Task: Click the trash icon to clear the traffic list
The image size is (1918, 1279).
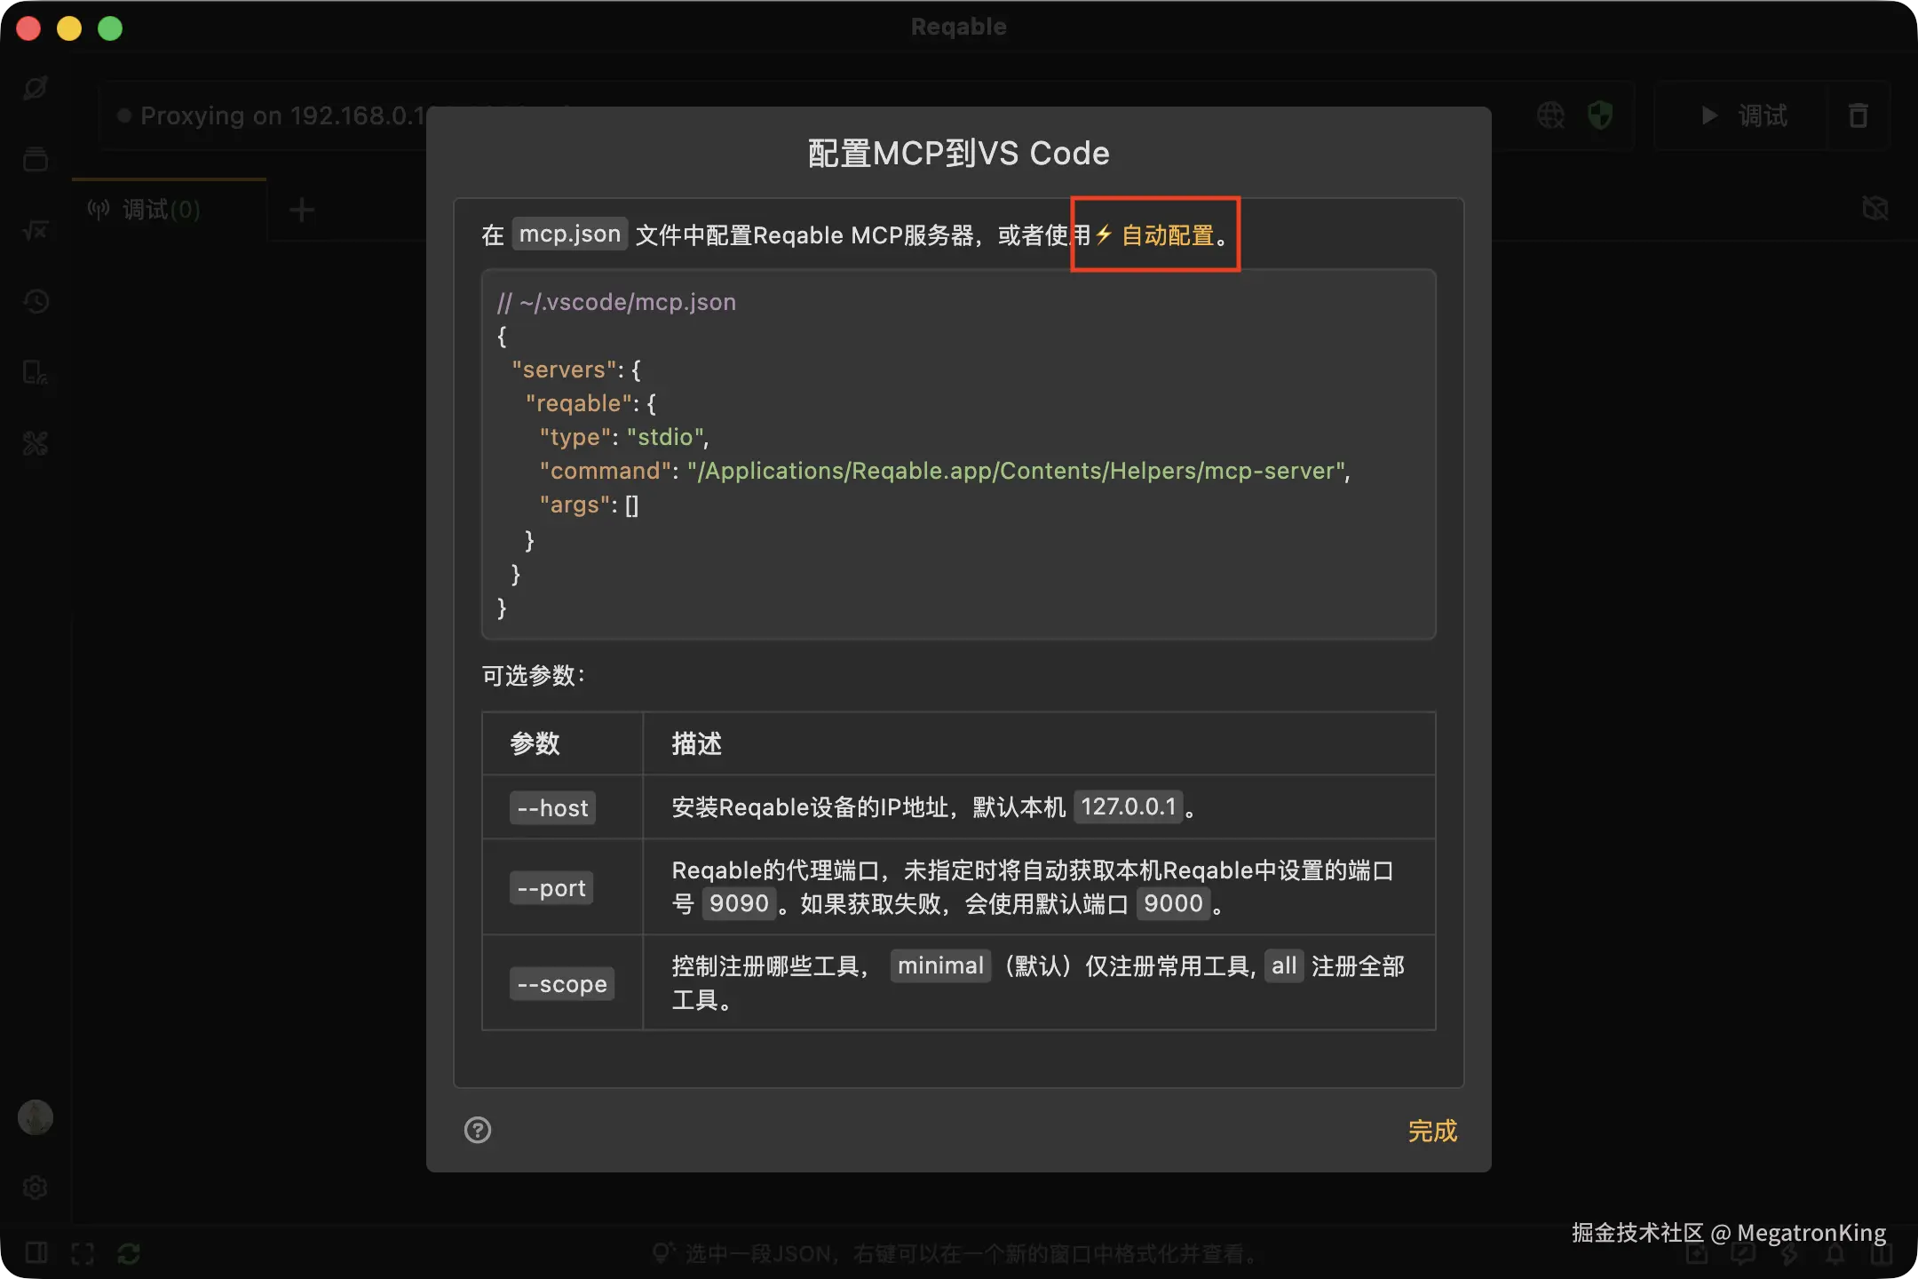Action: 1859,115
